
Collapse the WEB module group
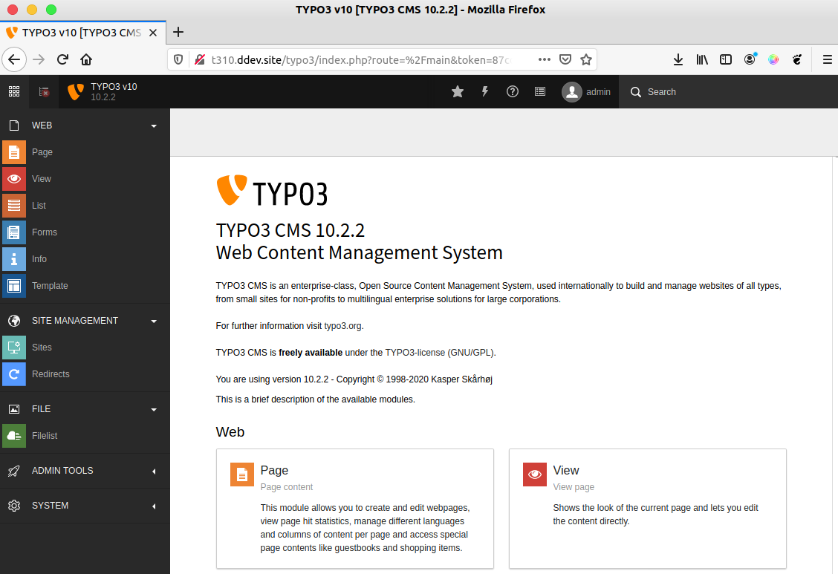154,126
